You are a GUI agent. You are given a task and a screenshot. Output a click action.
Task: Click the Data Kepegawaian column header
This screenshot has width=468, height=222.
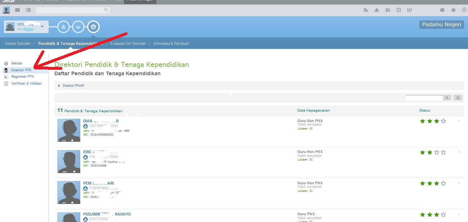[314, 110]
